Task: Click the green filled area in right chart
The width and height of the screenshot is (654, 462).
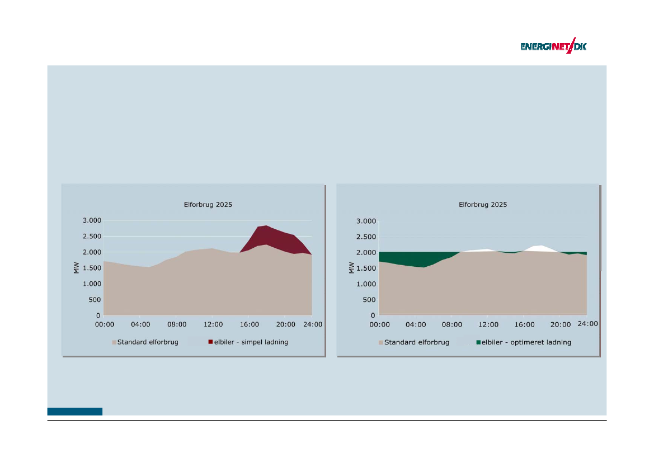Action: (x=403, y=258)
